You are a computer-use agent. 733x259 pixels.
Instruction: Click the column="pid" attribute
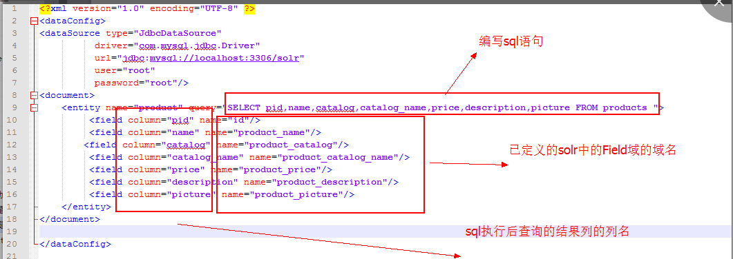(161, 120)
